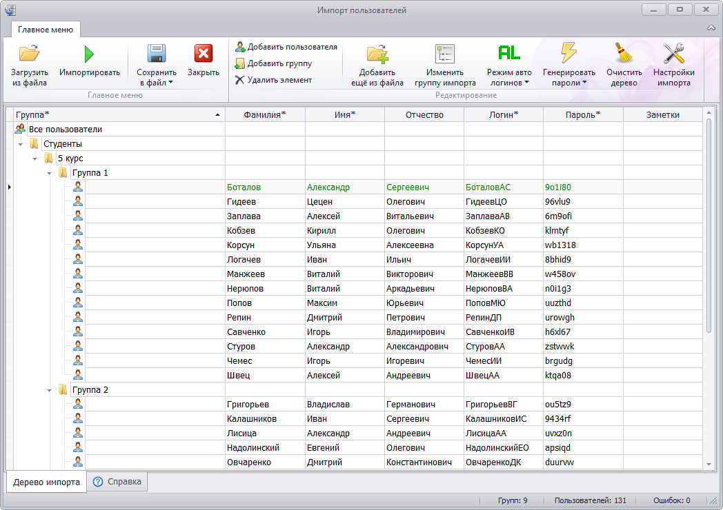Click row indicator arrow beside Боталов

9,187
